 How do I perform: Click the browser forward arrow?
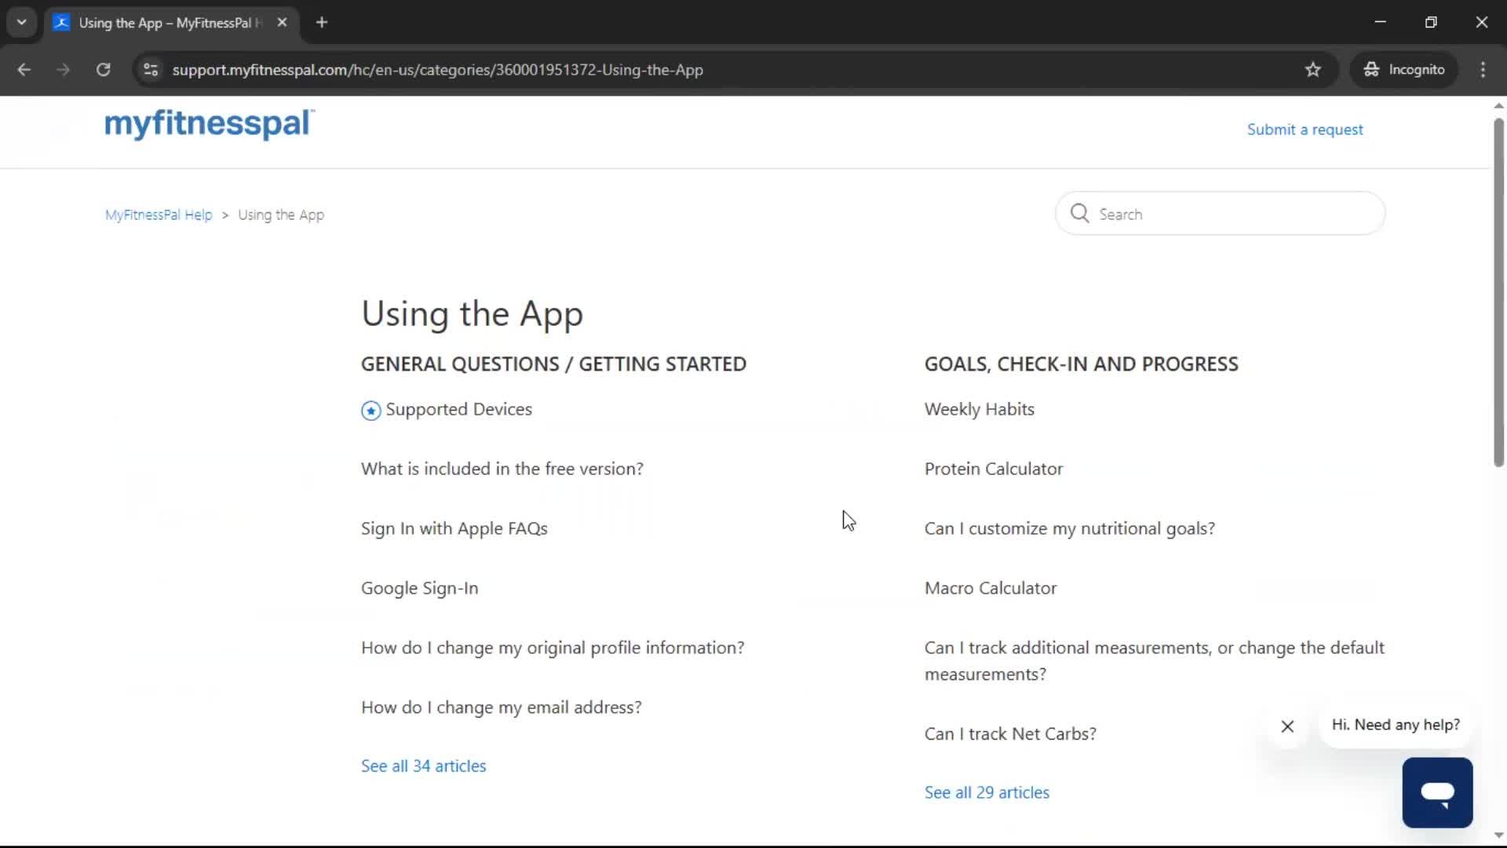point(64,70)
